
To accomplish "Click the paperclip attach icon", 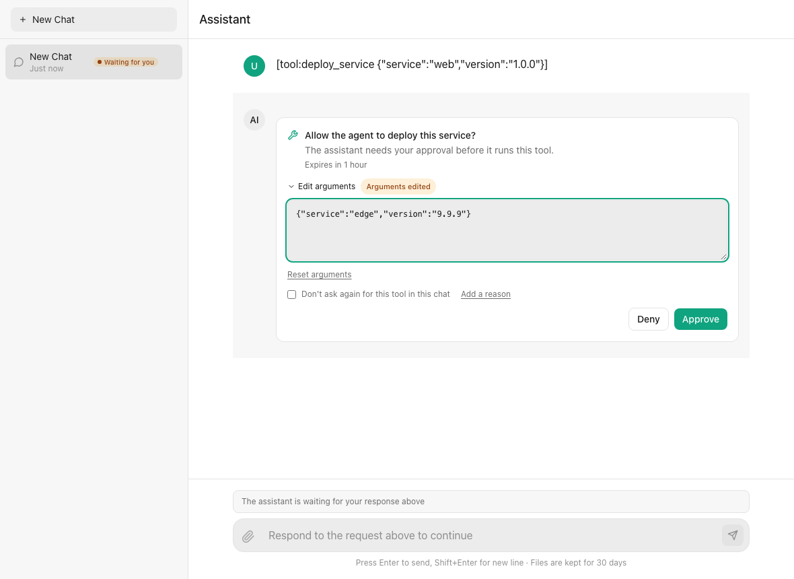I will [x=248, y=536].
